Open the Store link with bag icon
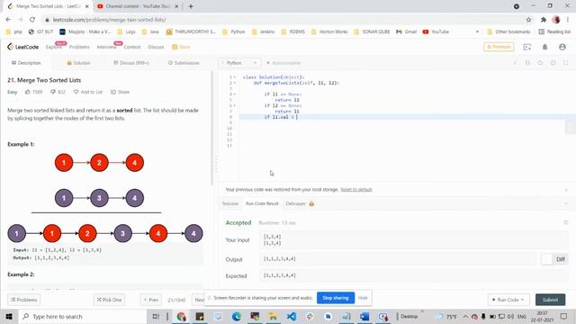The height and width of the screenshot is (324, 576). click(181, 47)
